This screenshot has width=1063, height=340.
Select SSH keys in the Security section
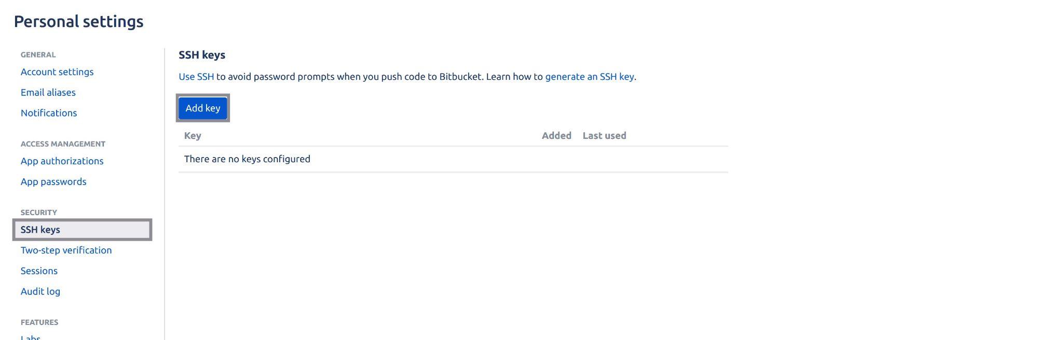click(x=40, y=229)
